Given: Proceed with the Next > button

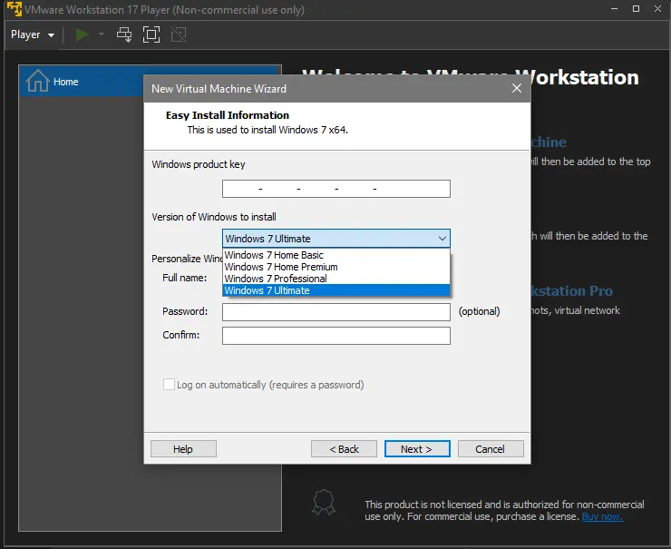Looking at the screenshot, I should 417,449.
